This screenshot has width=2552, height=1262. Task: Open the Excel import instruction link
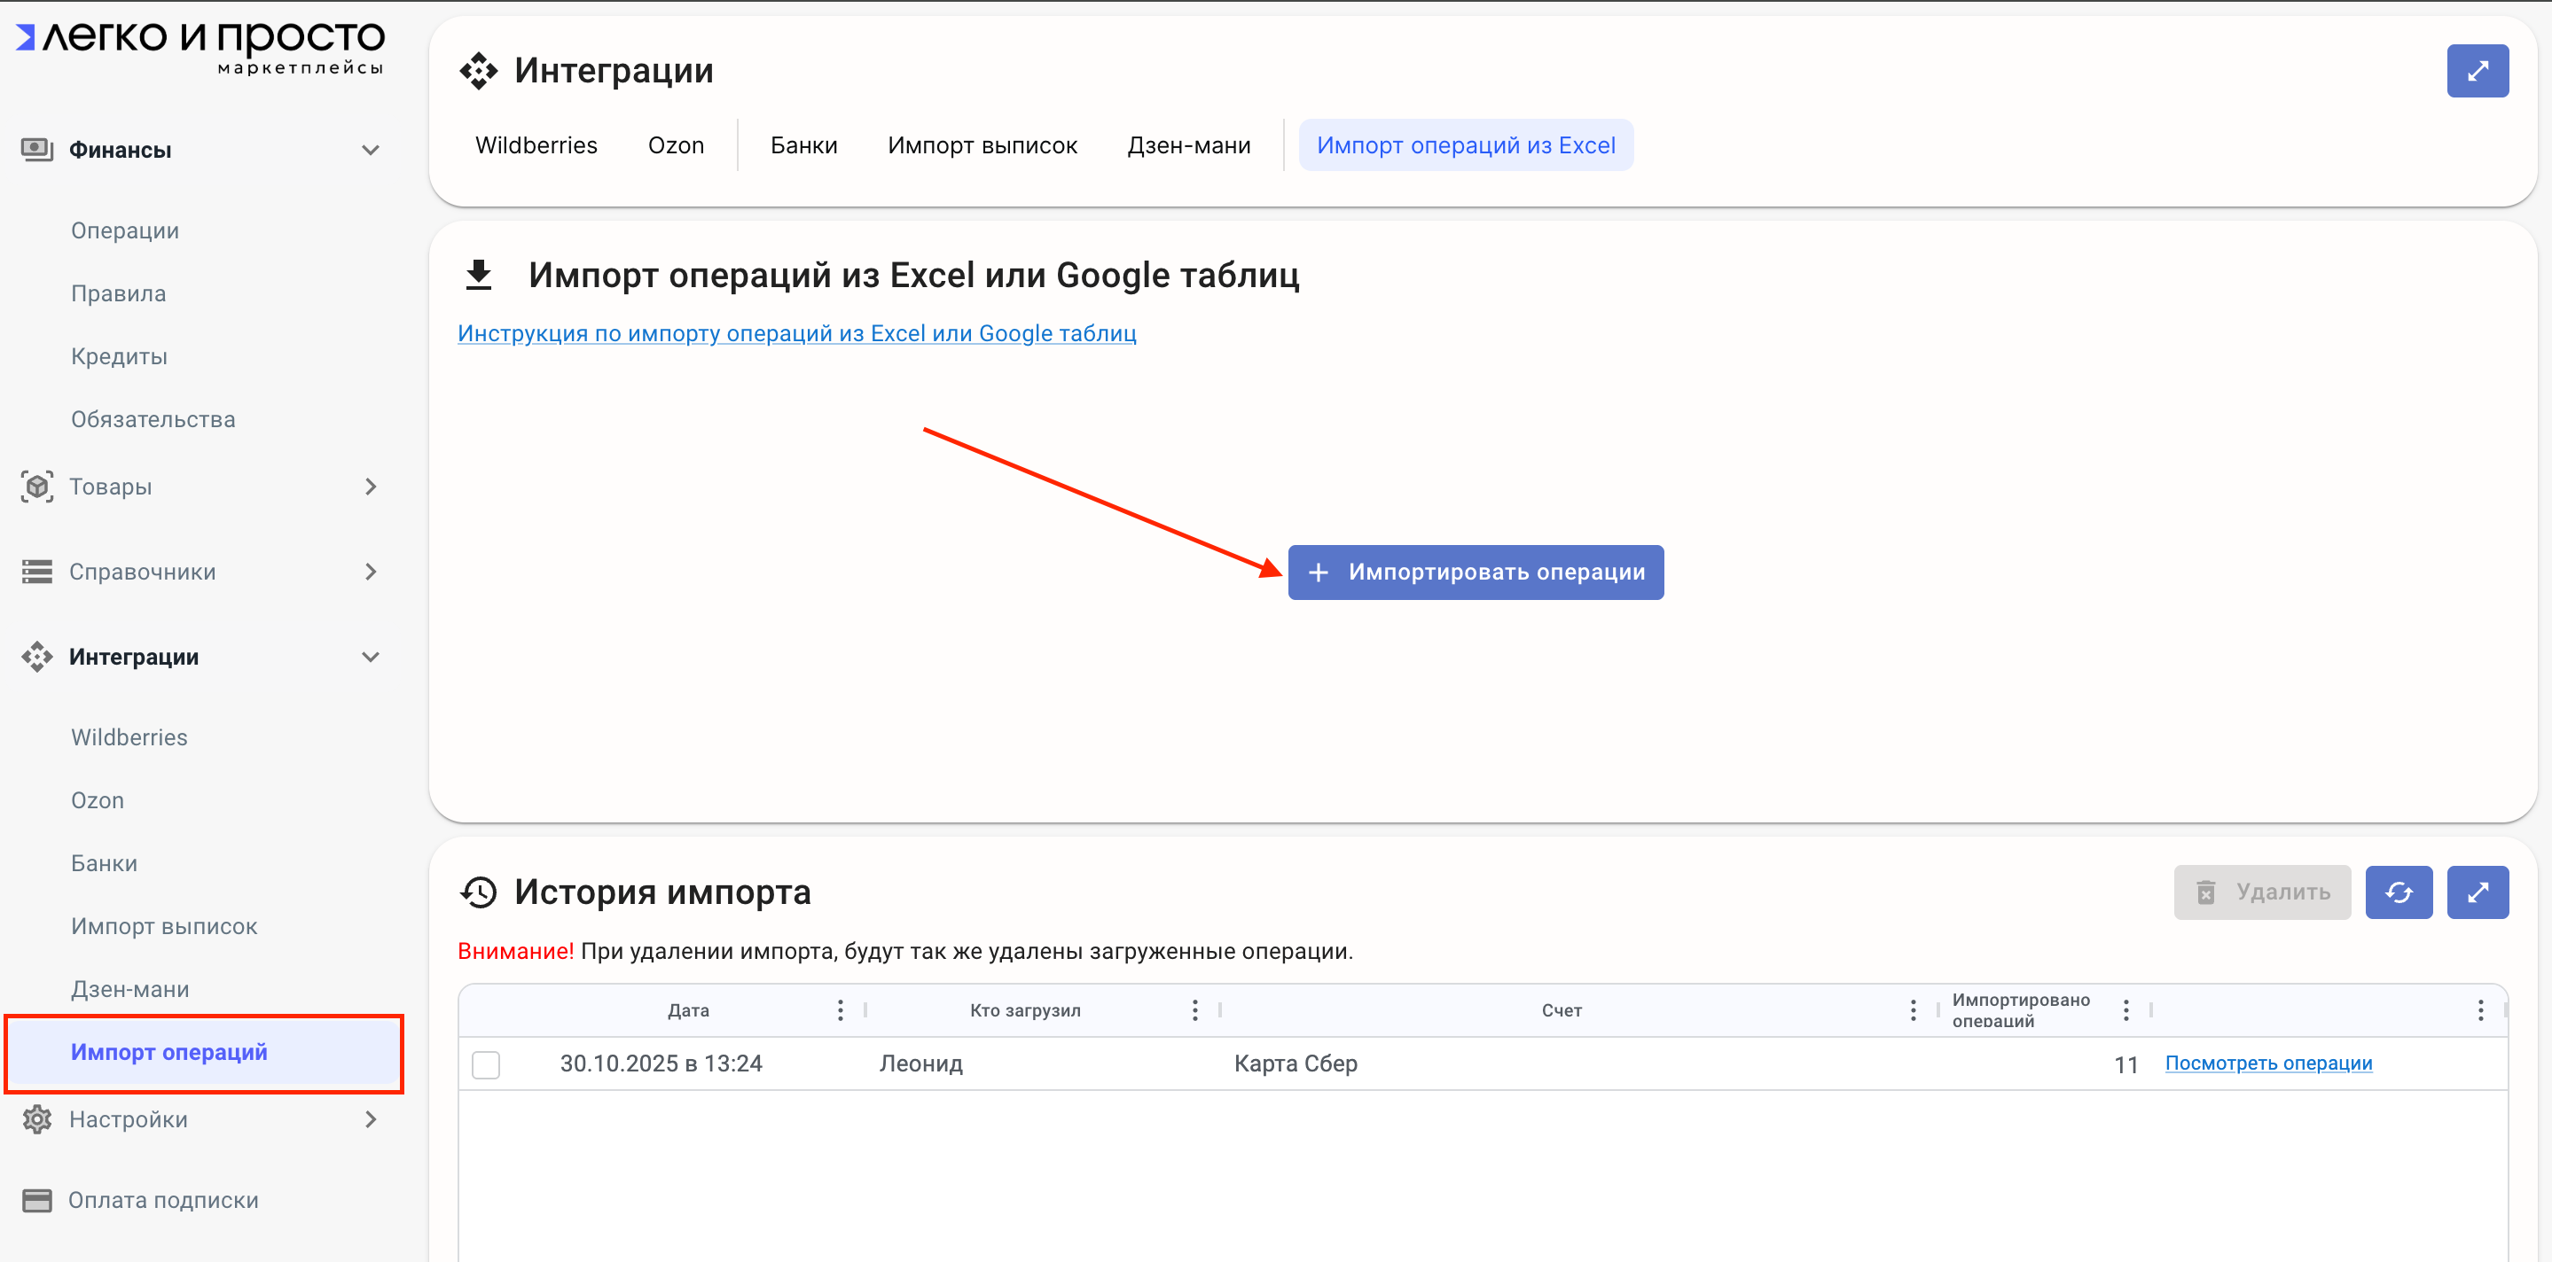click(796, 333)
